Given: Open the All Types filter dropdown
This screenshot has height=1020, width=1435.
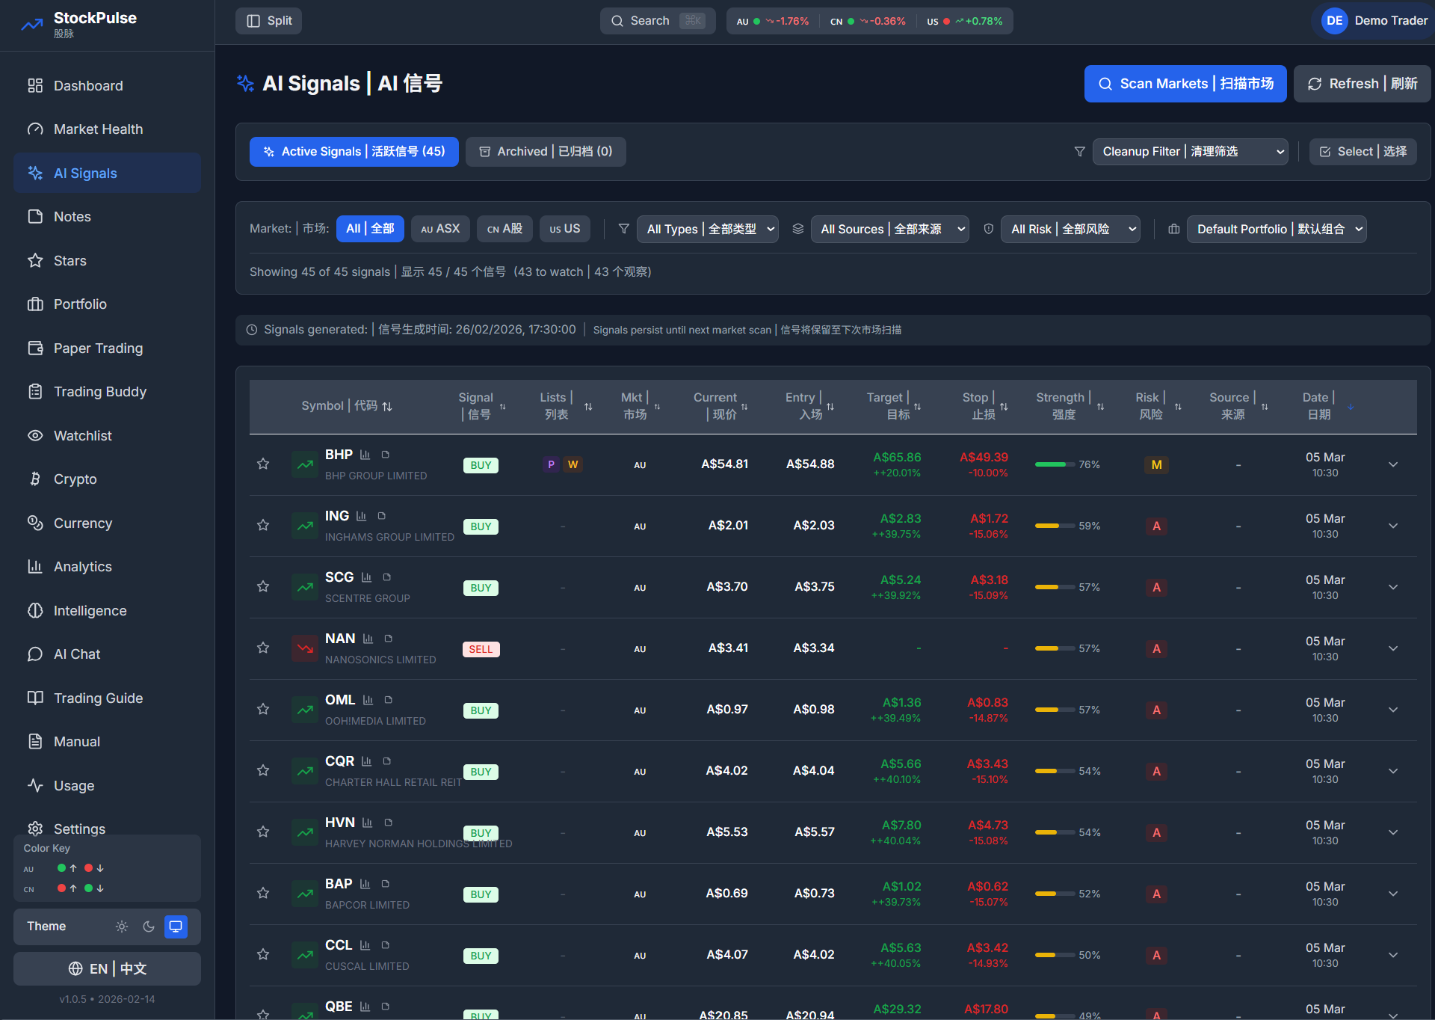Looking at the screenshot, I should (708, 230).
